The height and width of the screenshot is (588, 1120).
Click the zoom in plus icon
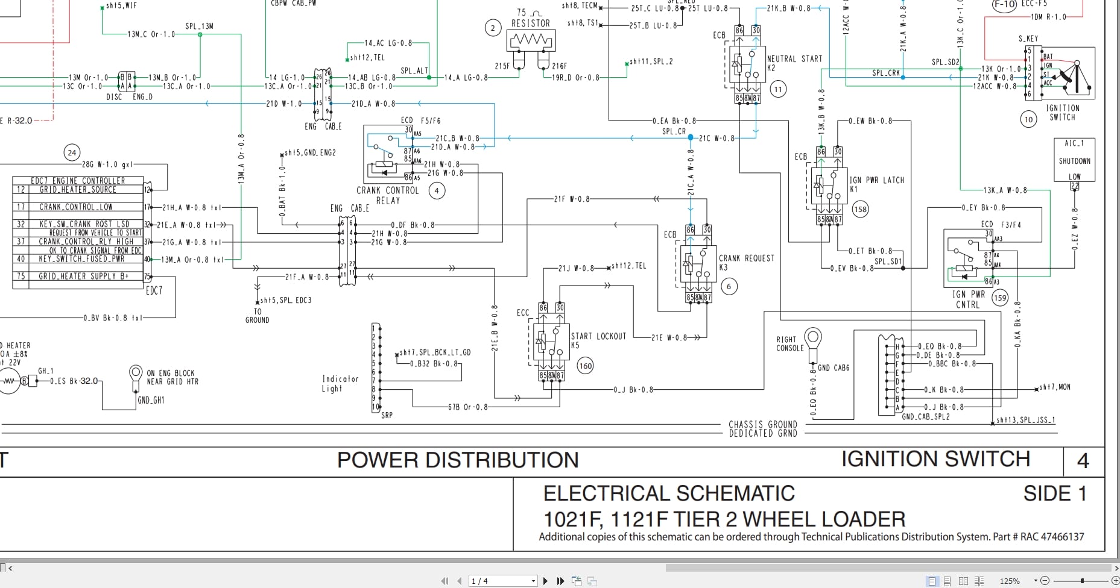tap(1116, 580)
